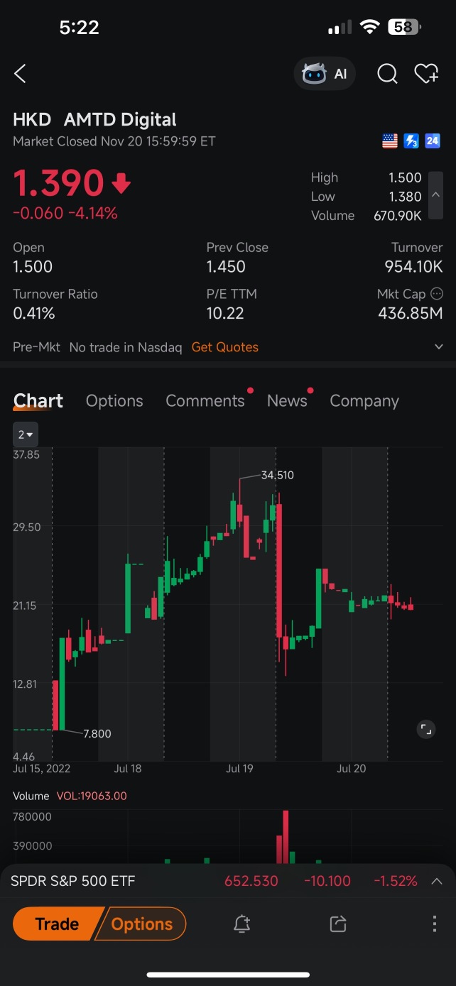Tap No trade in Nasdaq text

[x=126, y=347]
